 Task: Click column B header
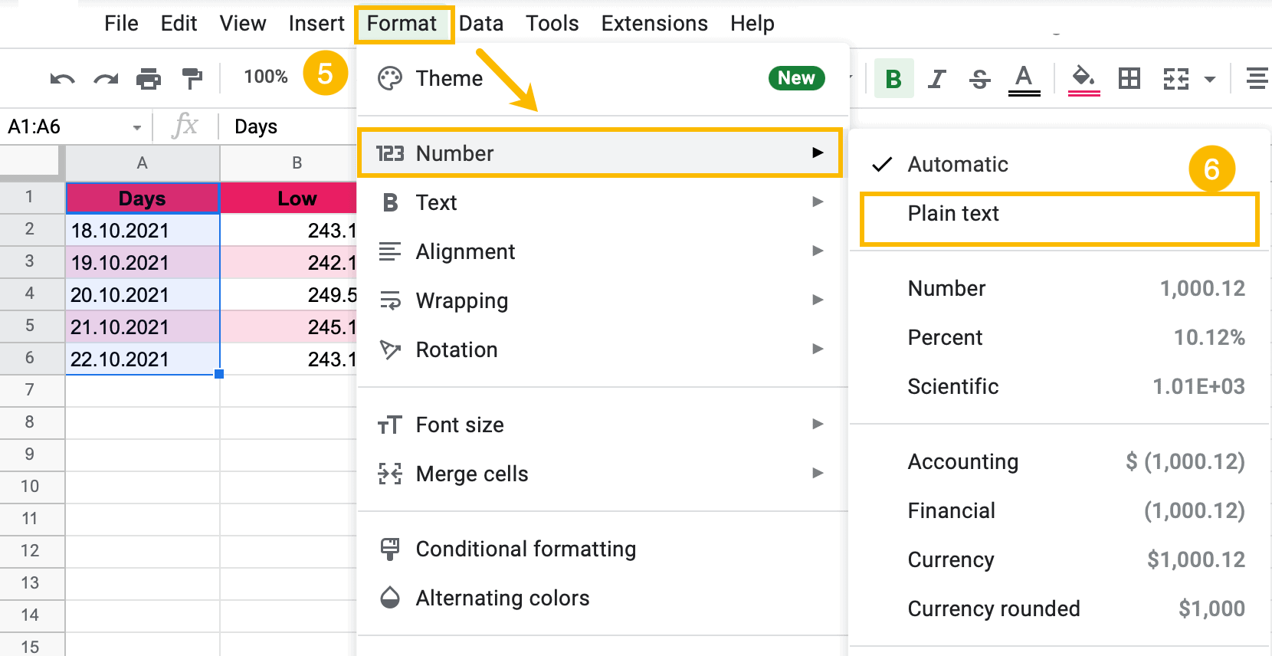(x=290, y=162)
